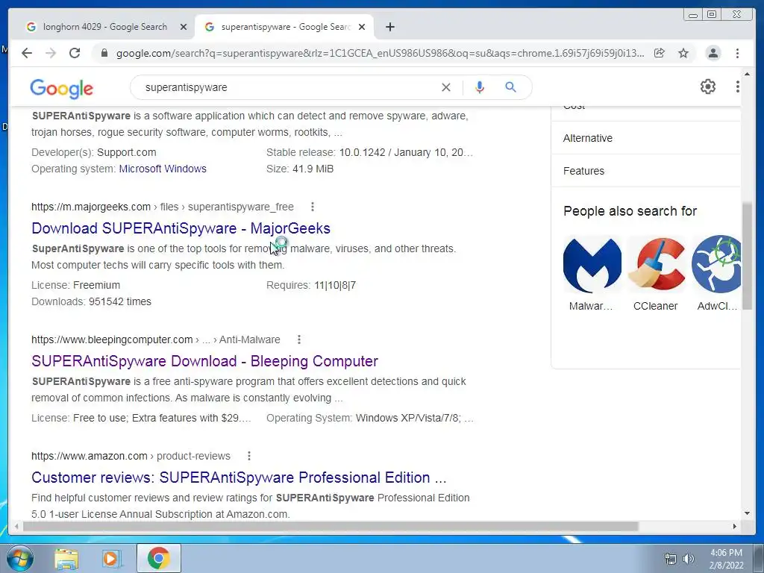Clear the search box text
This screenshot has width=764, height=573.
446,87
